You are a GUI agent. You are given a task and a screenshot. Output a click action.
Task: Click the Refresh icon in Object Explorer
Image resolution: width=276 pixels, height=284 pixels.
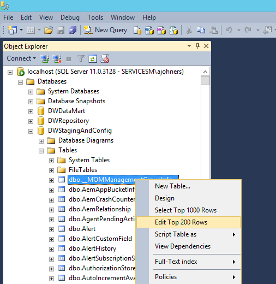[93, 59]
